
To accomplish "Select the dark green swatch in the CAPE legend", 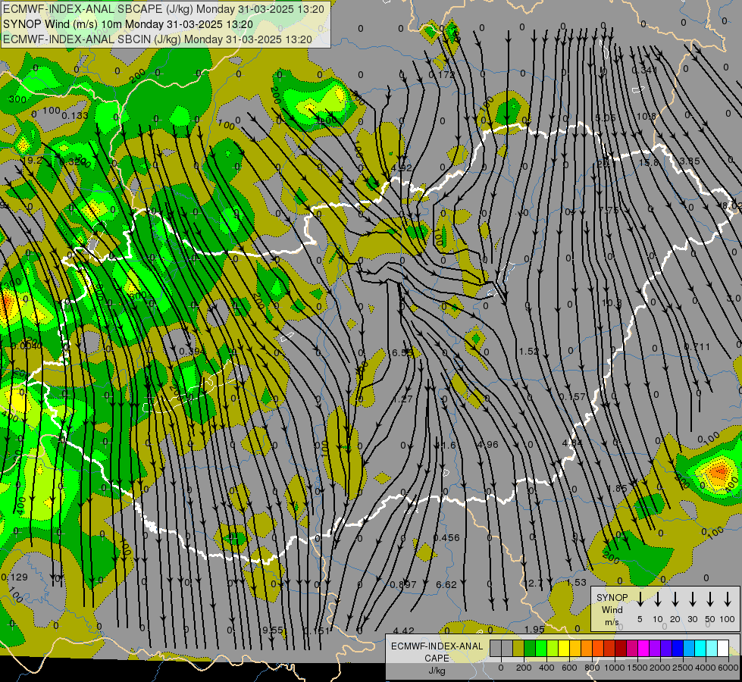I will coord(530,648).
